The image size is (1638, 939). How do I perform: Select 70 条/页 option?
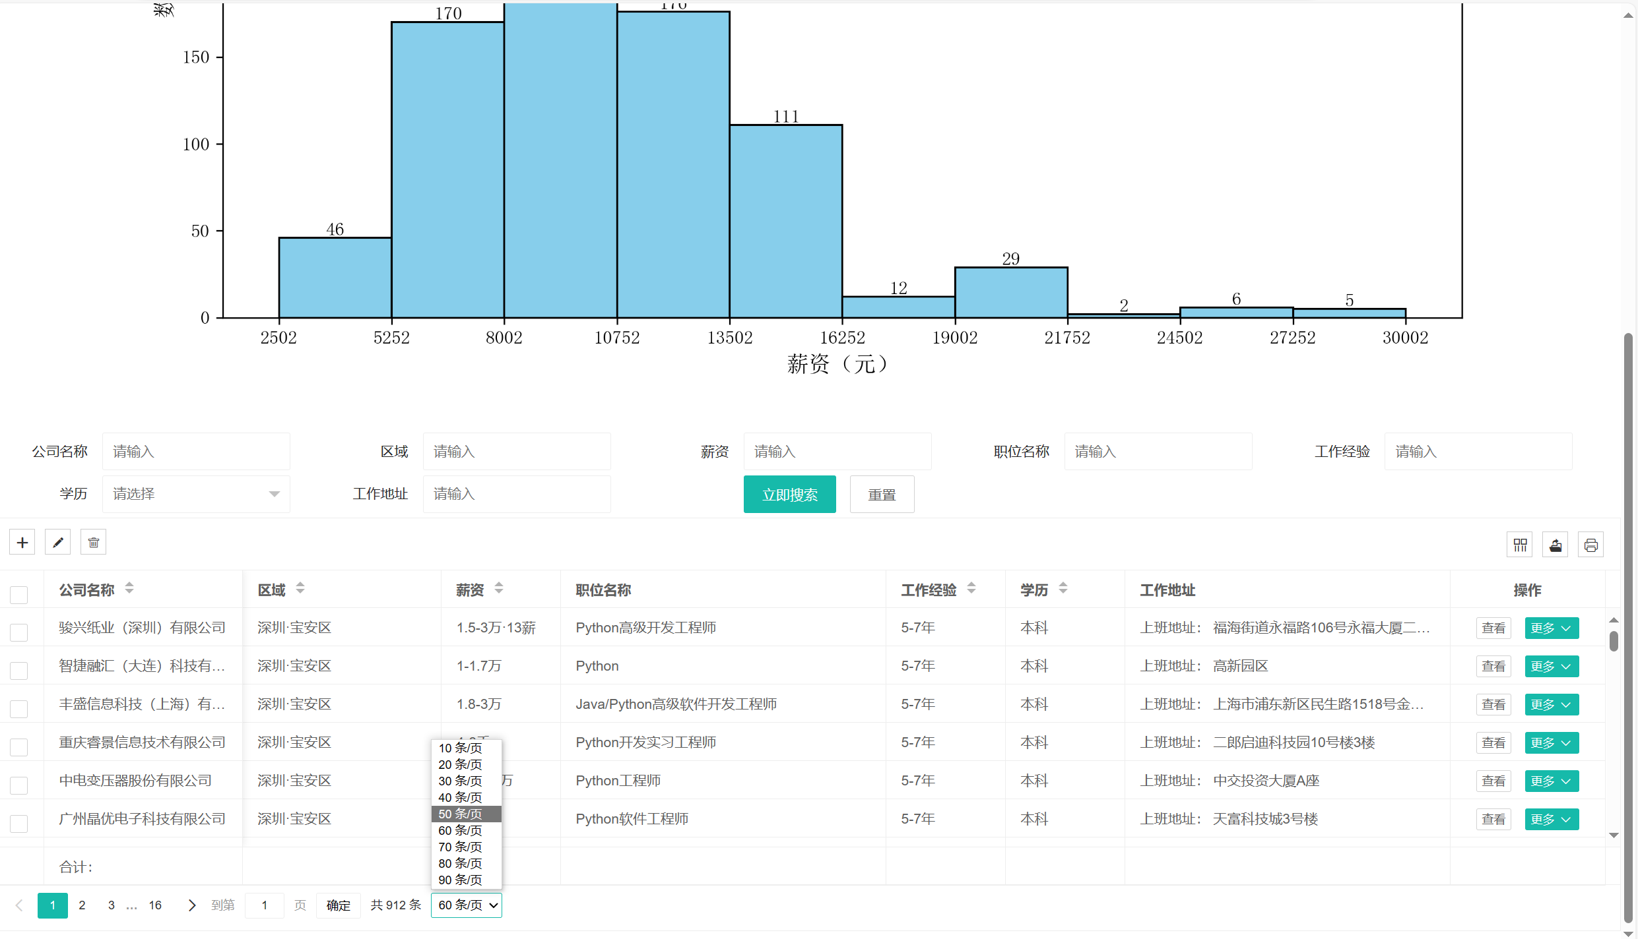[x=467, y=847]
